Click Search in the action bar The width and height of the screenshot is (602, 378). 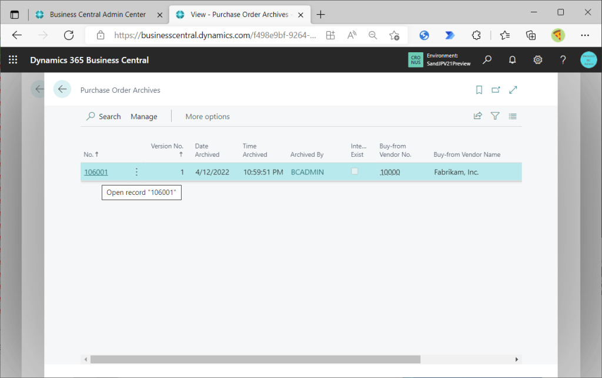click(x=103, y=116)
